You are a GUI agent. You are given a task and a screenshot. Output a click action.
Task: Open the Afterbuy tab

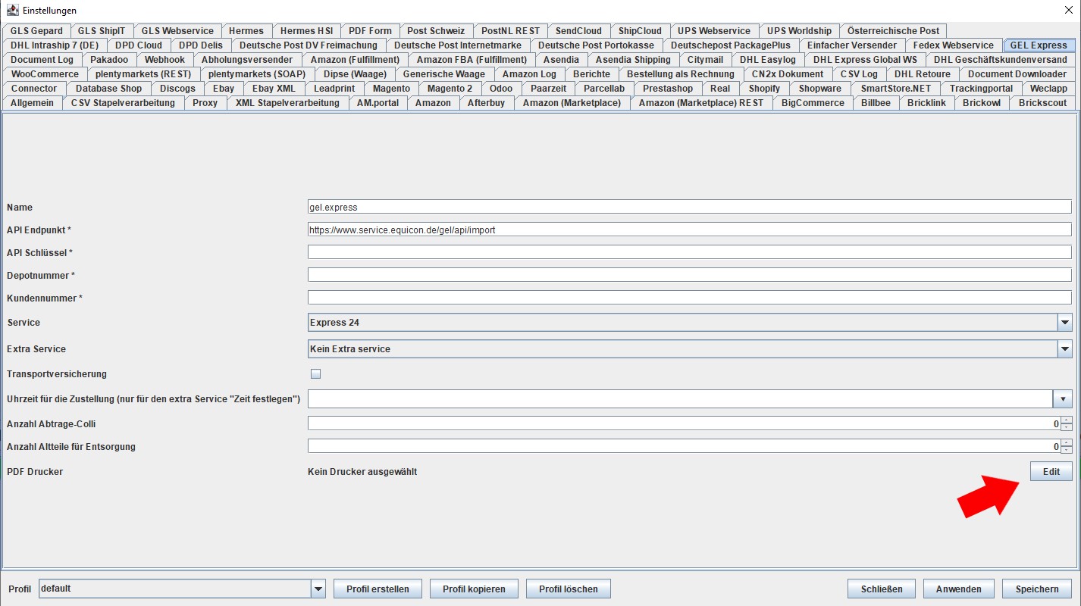(486, 103)
